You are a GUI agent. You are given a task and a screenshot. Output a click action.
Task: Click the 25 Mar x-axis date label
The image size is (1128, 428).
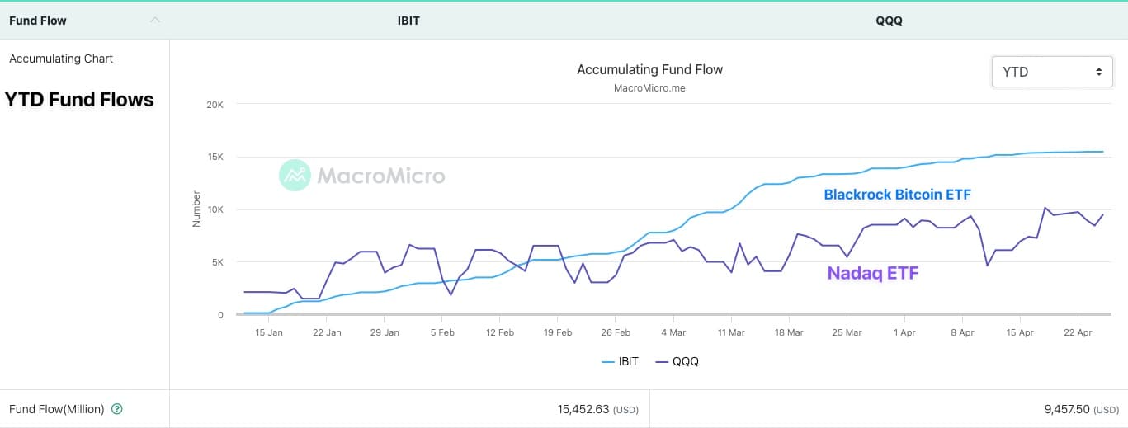tap(847, 332)
